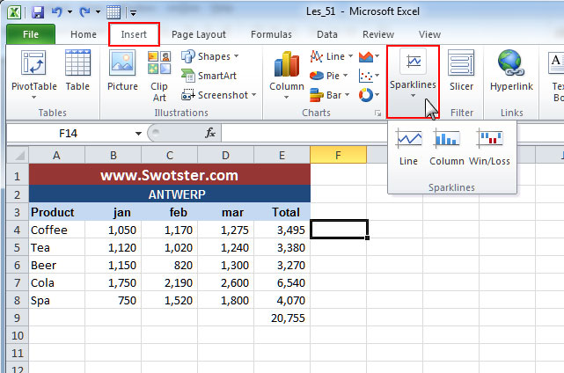Image resolution: width=564 pixels, height=373 pixels.
Task: Switch to the View tab
Action: click(x=429, y=34)
